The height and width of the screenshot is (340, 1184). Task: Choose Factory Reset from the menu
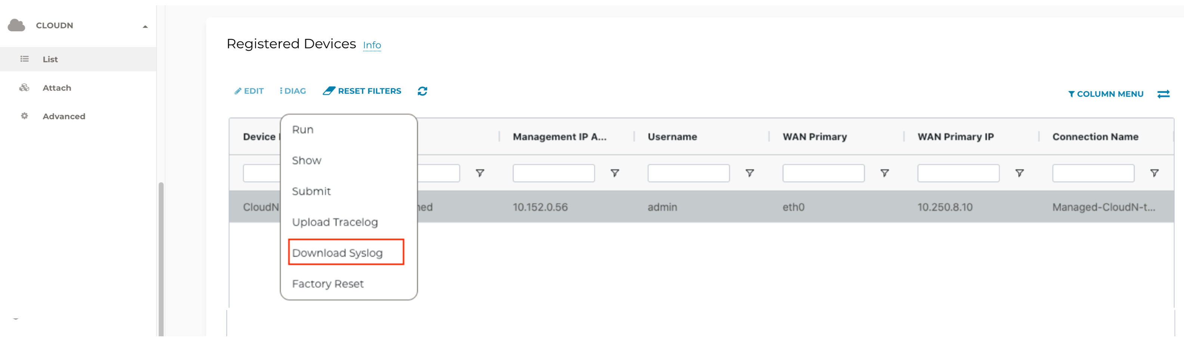(328, 283)
